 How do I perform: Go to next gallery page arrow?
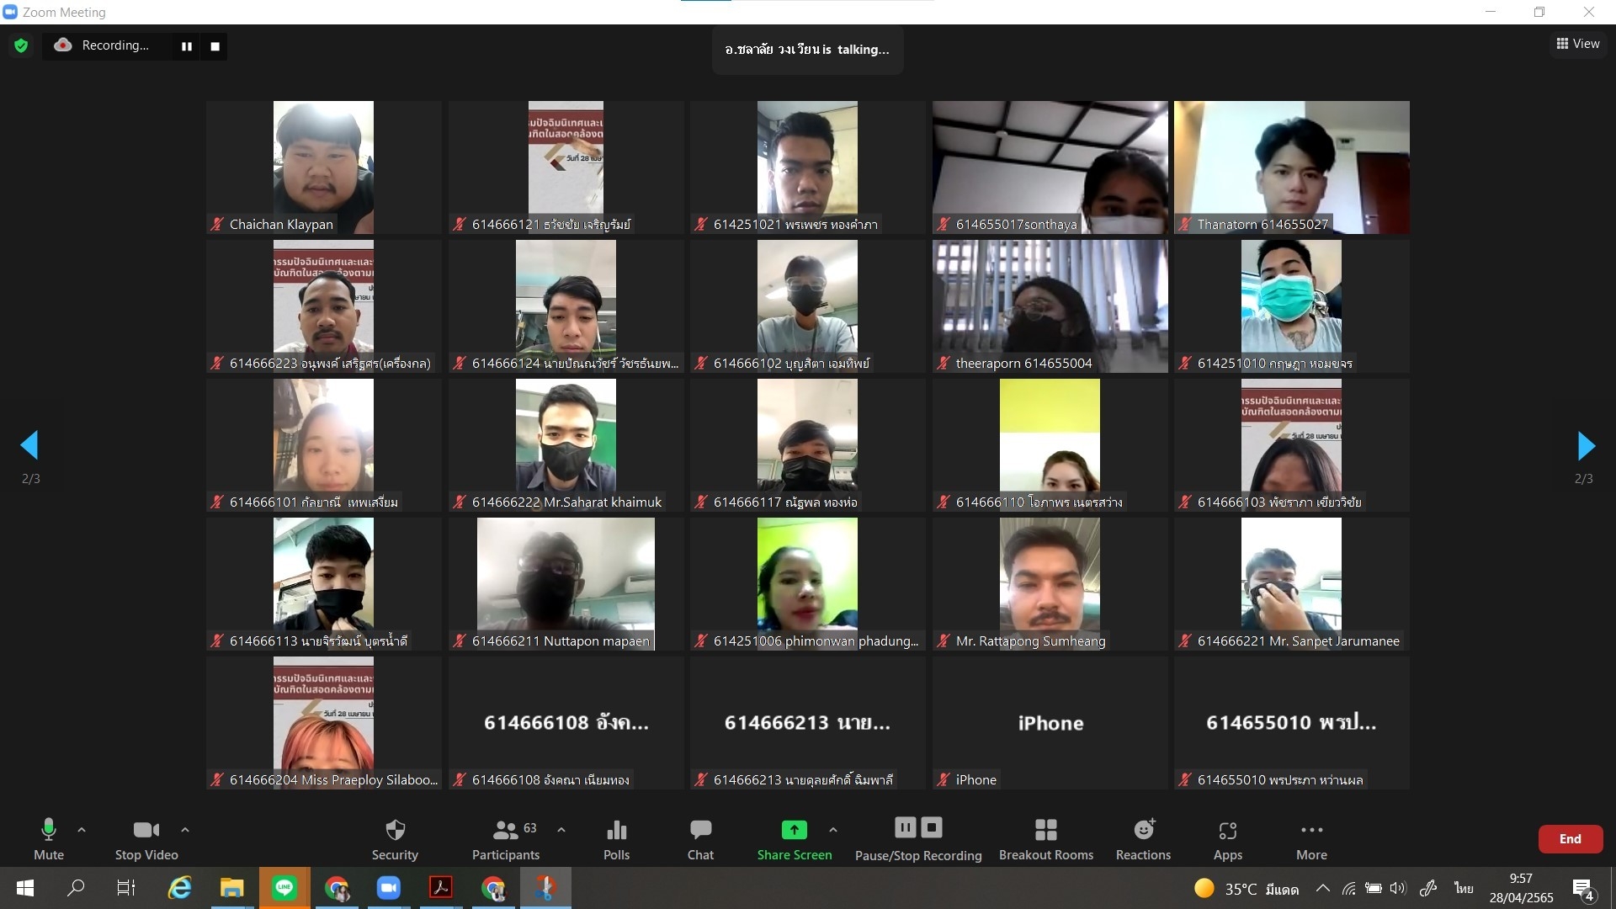1586,445
